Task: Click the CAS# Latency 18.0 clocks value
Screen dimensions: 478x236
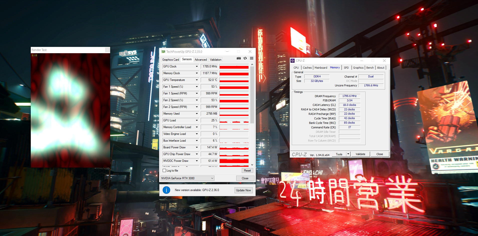Action: tap(349, 105)
